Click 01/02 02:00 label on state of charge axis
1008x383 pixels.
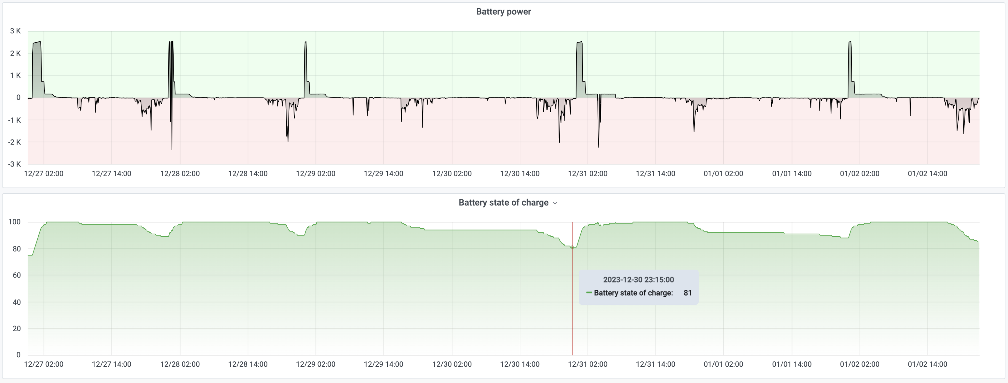(x=859, y=364)
